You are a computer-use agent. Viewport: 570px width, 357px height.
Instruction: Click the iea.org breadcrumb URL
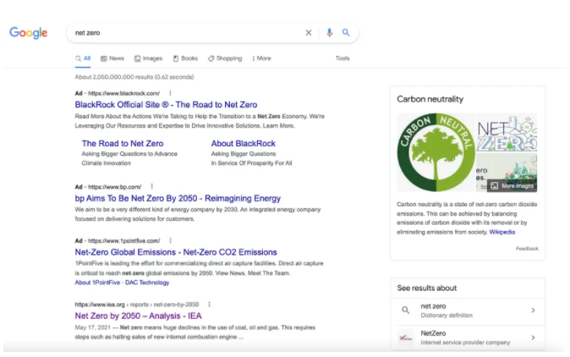coord(137,305)
